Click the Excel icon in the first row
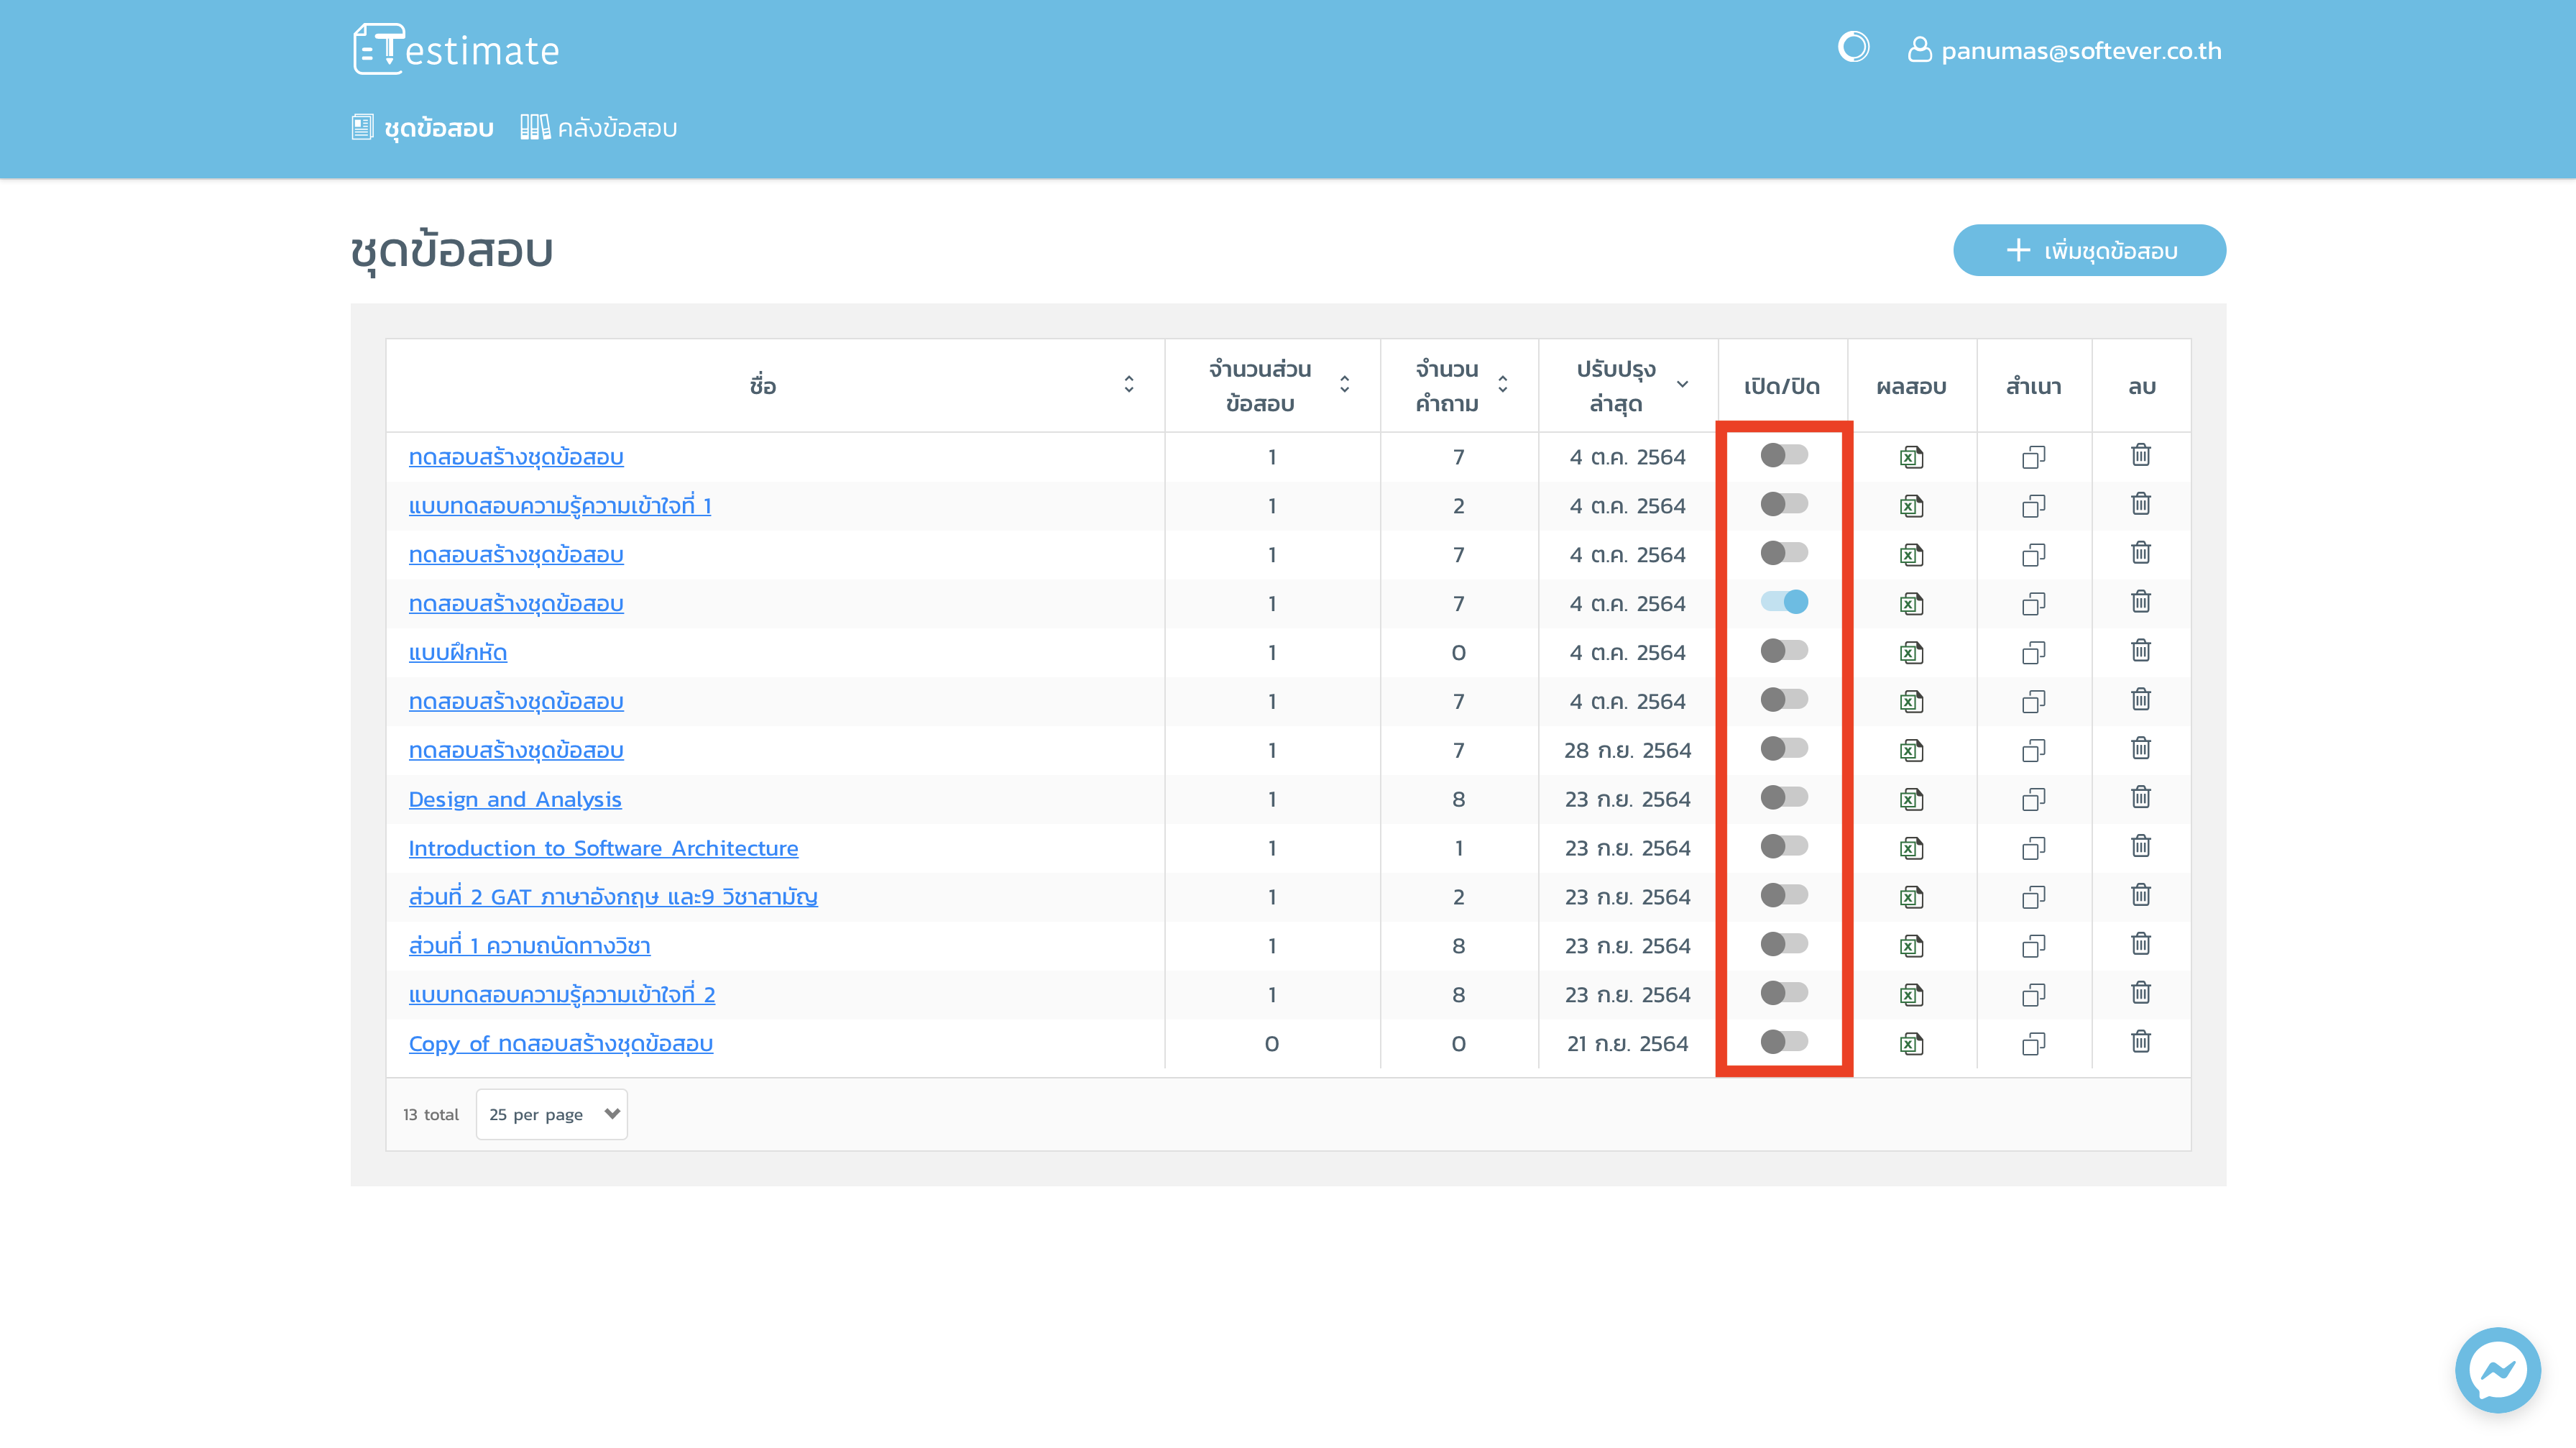Screen dimensions: 2576x1448 tap(1911, 457)
